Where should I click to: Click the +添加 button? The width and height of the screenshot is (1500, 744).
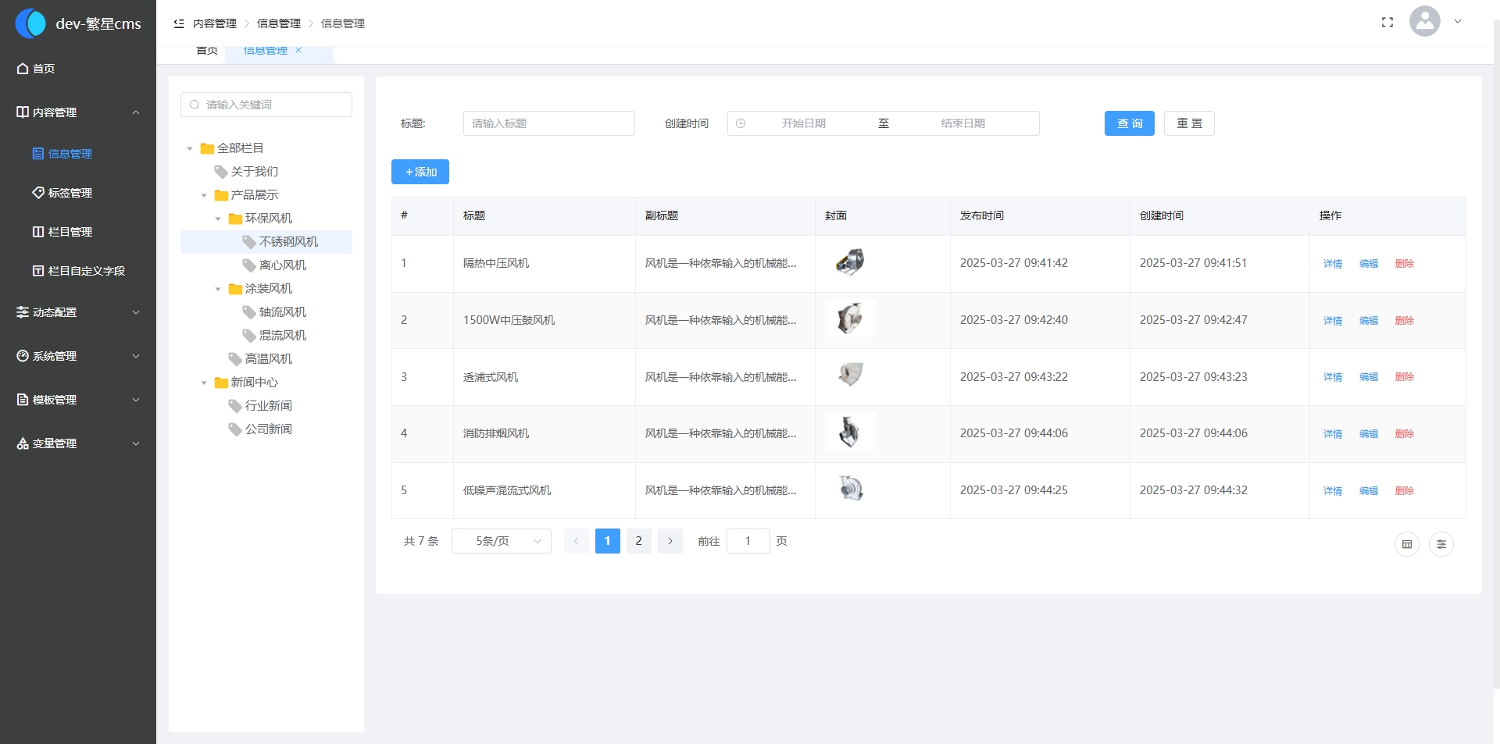tap(420, 172)
